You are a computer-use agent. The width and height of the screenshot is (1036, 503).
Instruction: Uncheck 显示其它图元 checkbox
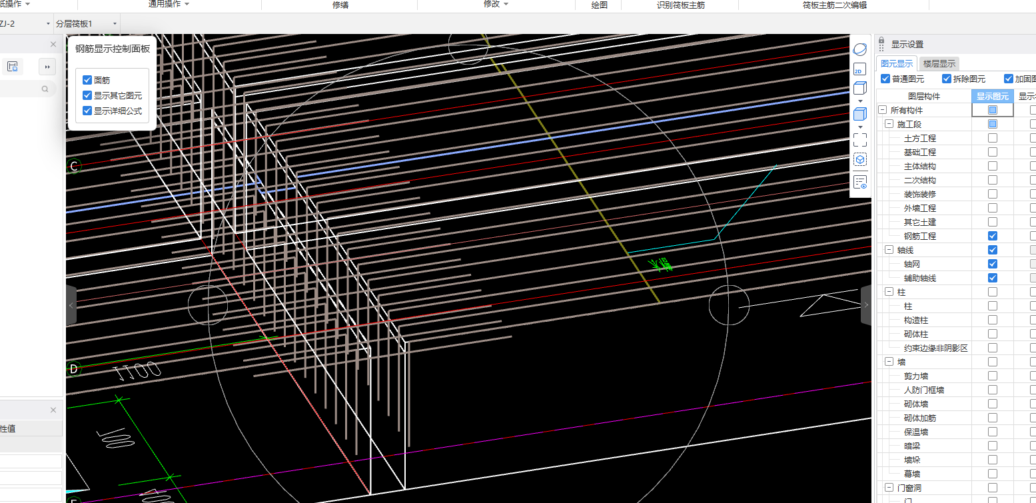pyautogui.click(x=87, y=95)
